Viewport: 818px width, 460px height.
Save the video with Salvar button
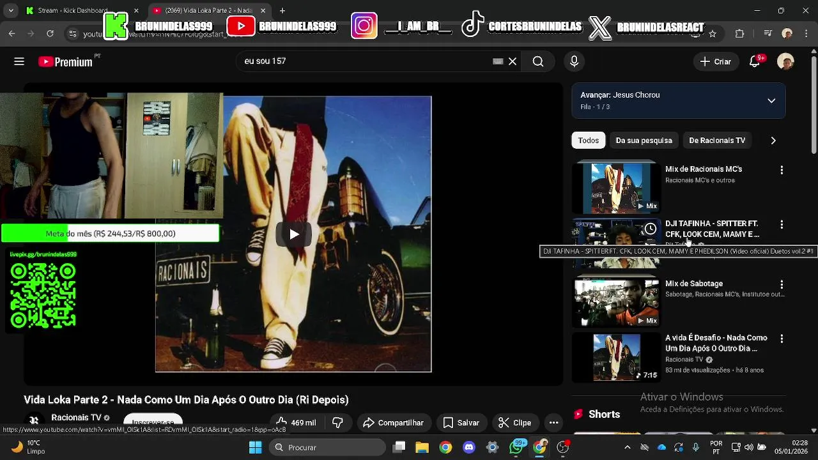461,422
